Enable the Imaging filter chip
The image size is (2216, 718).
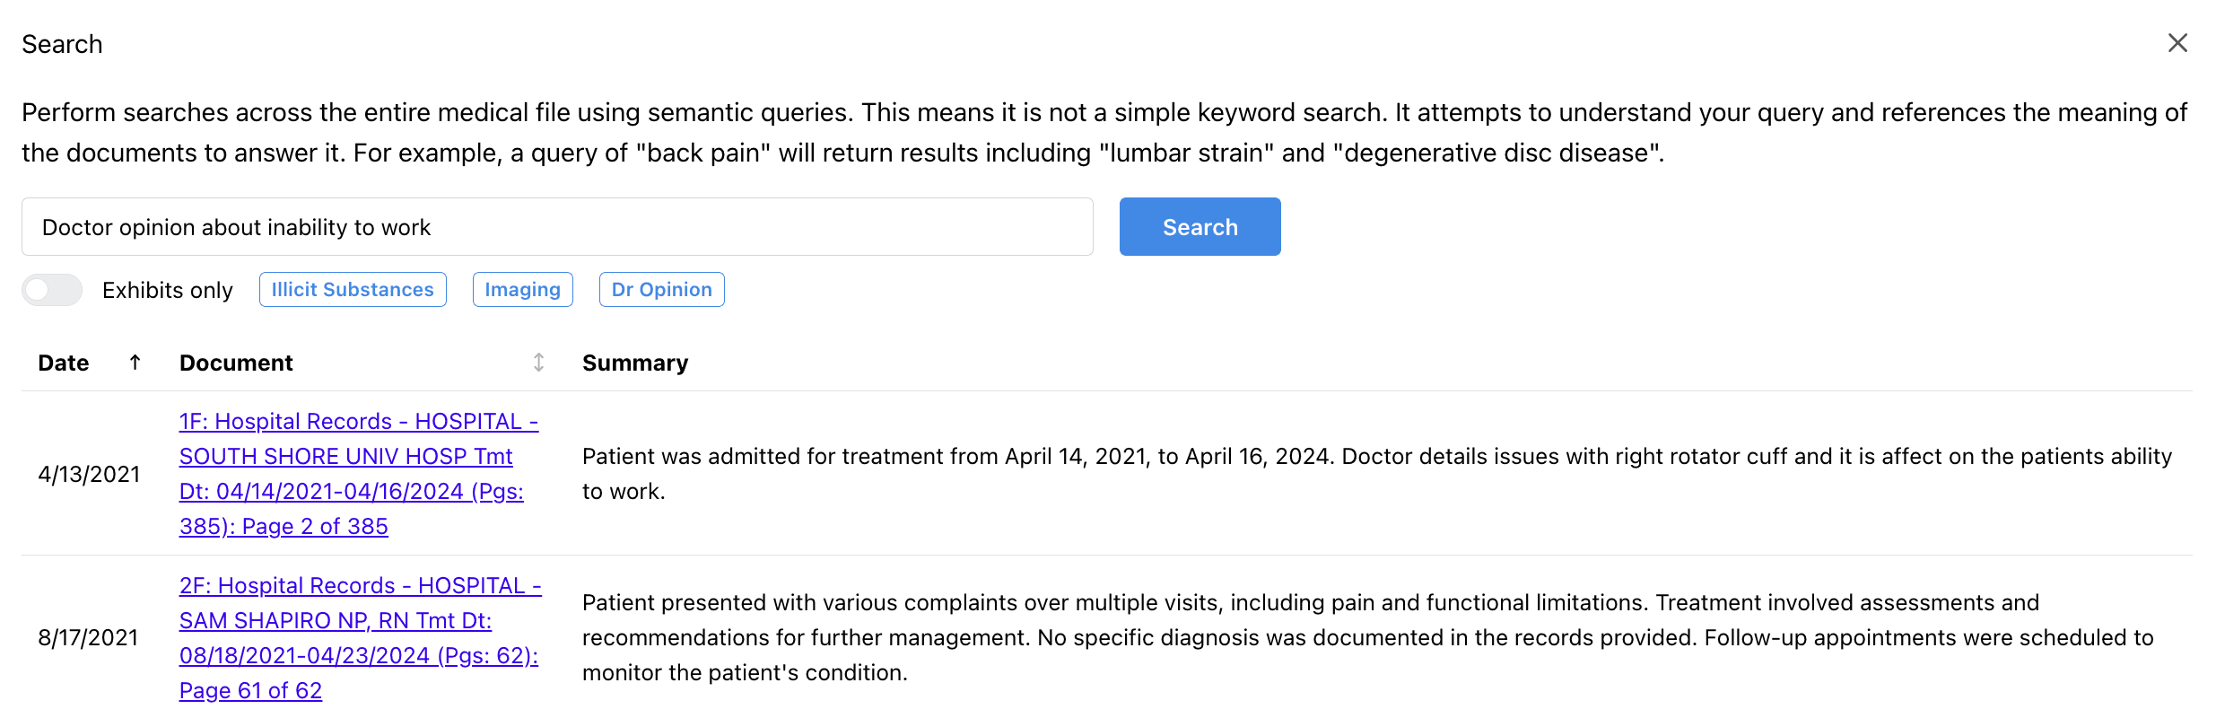[x=522, y=289]
